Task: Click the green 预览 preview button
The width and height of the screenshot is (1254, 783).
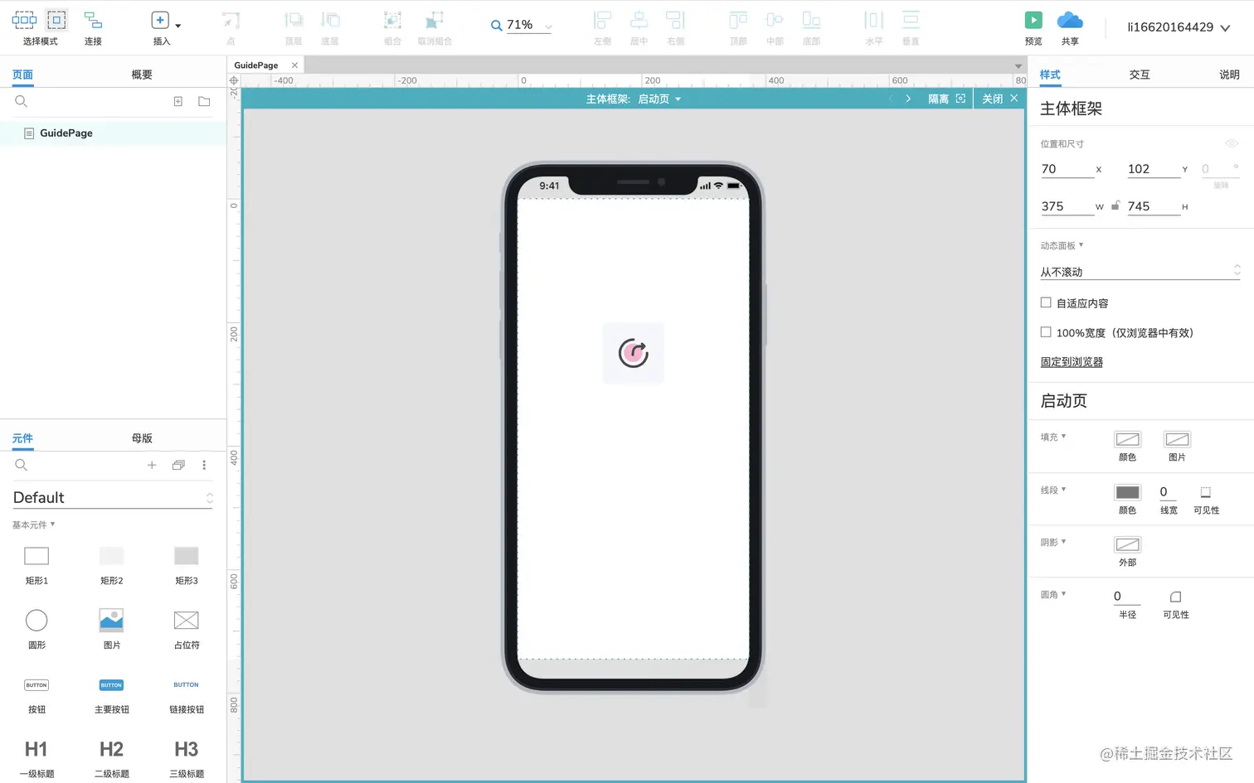Action: tap(1033, 20)
